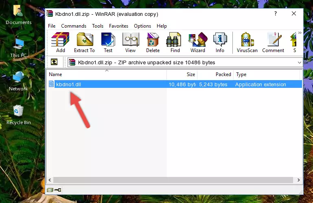Sort by Packed column header
The image size is (313, 203).
(215, 74)
